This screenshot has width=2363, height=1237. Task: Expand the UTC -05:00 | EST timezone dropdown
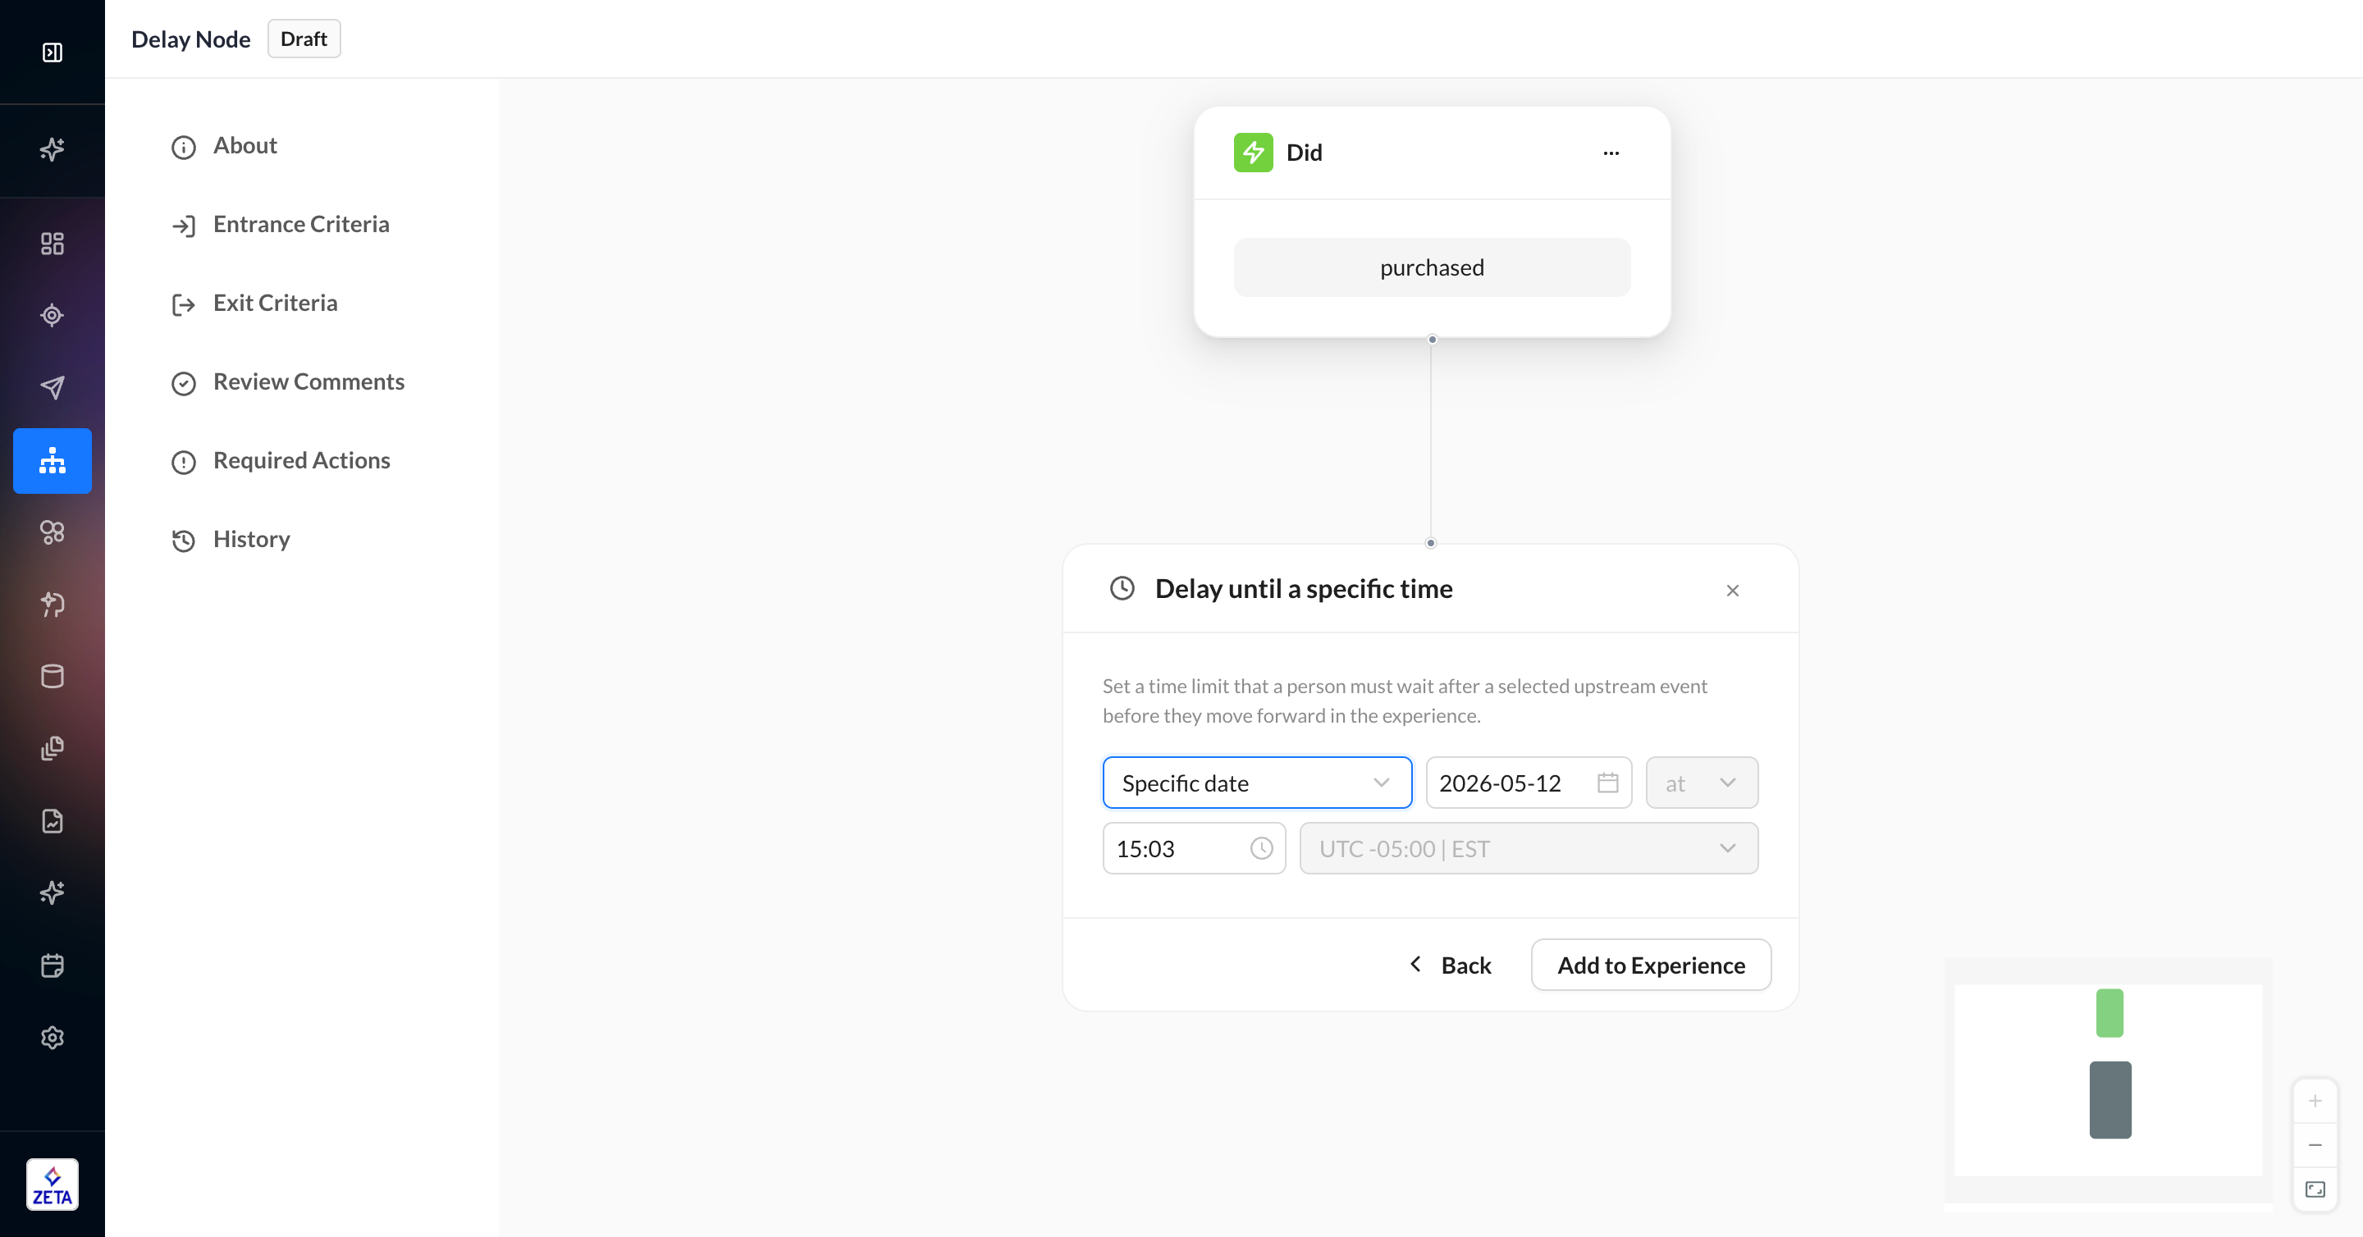(1529, 849)
